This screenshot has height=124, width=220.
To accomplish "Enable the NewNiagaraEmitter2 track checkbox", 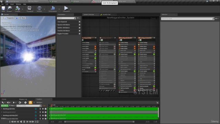I will pyautogui.click(x=46, y=112).
